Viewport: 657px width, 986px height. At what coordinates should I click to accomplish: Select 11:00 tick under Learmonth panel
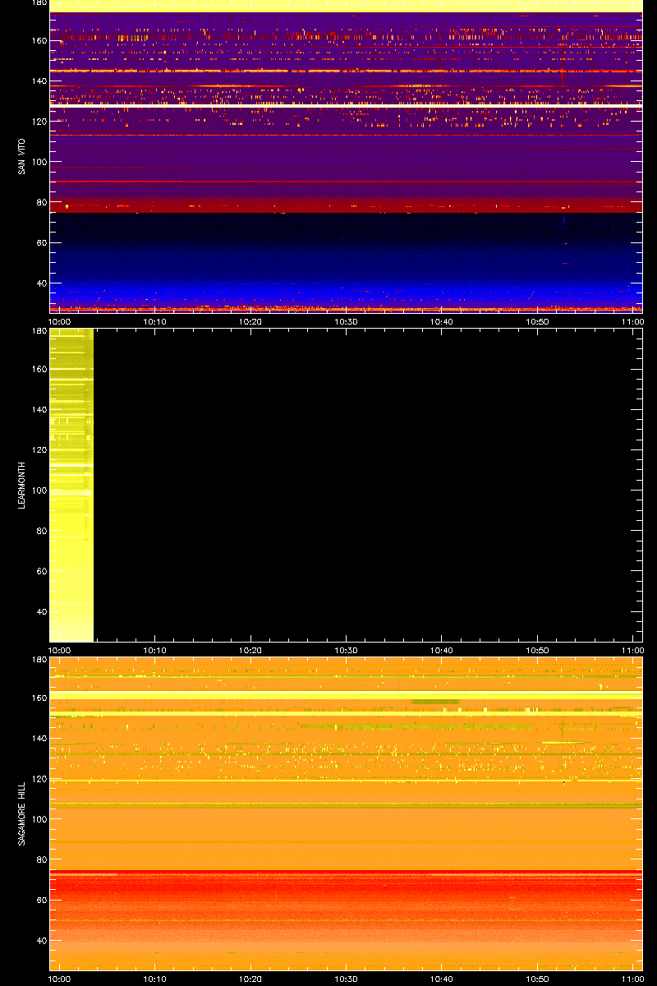(x=632, y=650)
